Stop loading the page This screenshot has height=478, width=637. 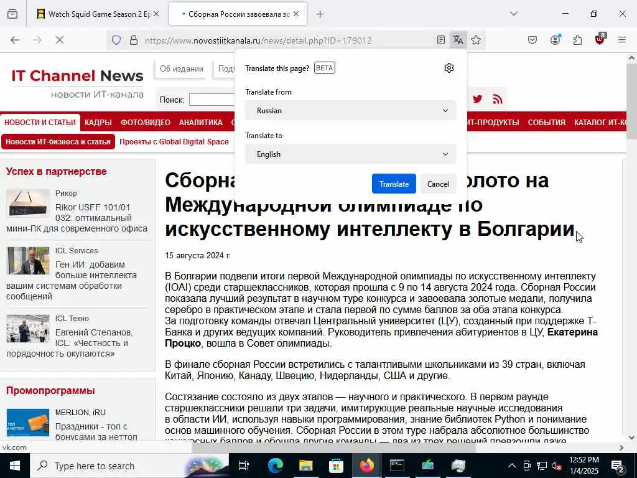(x=60, y=40)
